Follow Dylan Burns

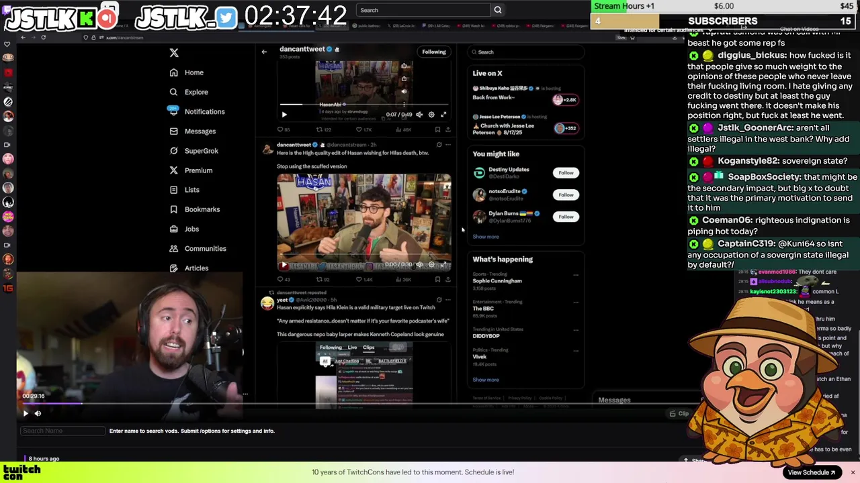(x=566, y=217)
